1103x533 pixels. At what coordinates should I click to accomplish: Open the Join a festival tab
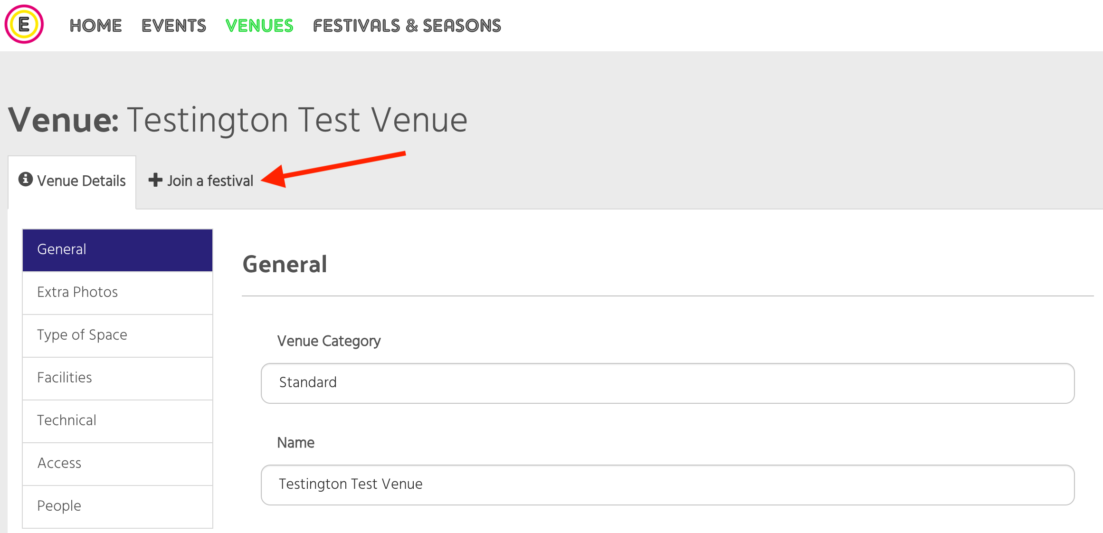click(201, 181)
